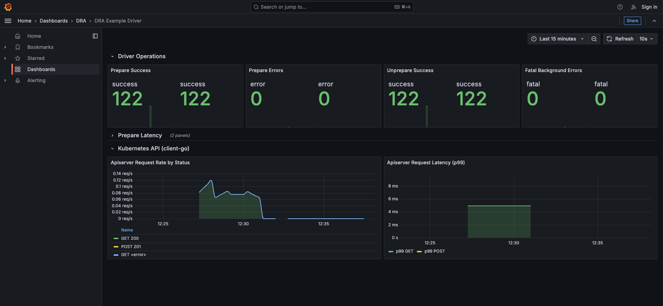Click the keyboard shortcut icon in search

[397, 7]
